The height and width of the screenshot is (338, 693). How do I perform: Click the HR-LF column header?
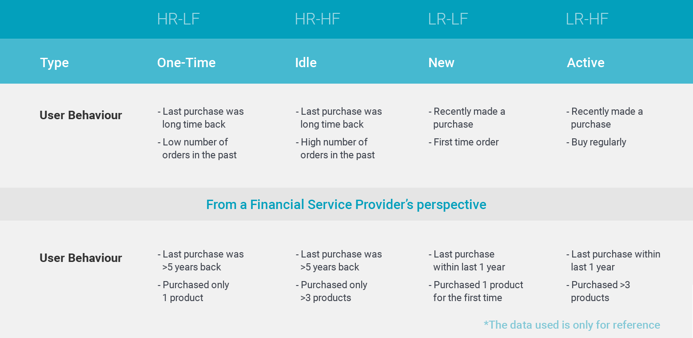(178, 19)
